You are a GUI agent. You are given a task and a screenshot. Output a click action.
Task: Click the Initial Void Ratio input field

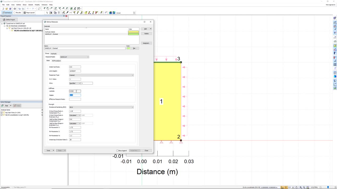point(75,67)
